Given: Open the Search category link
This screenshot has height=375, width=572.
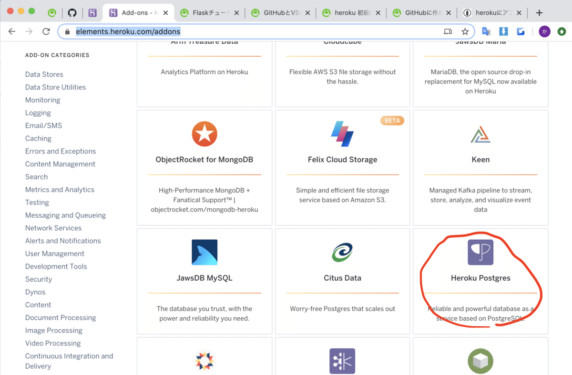Looking at the screenshot, I should pos(36,177).
